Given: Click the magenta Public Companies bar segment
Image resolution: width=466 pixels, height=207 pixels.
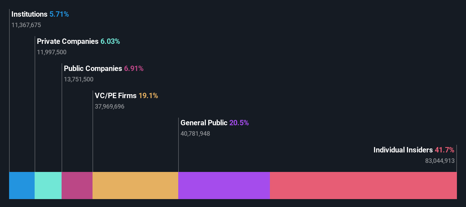Looking at the screenshot, I should (x=77, y=186).
